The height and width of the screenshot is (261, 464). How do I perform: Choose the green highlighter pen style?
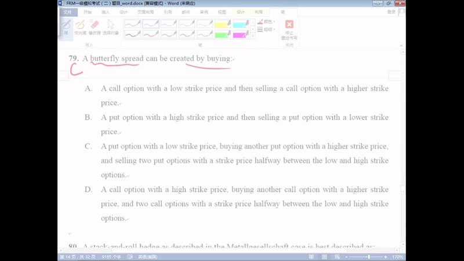[223, 34]
